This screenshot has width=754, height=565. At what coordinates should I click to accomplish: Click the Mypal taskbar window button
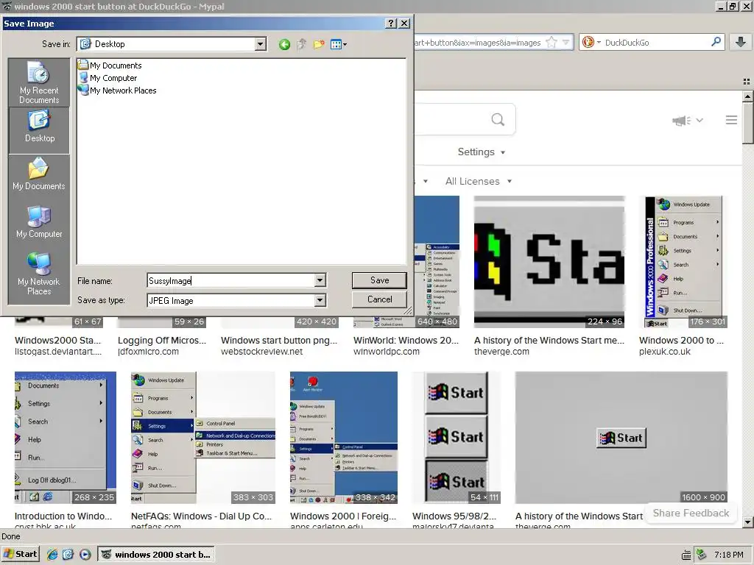(156, 555)
